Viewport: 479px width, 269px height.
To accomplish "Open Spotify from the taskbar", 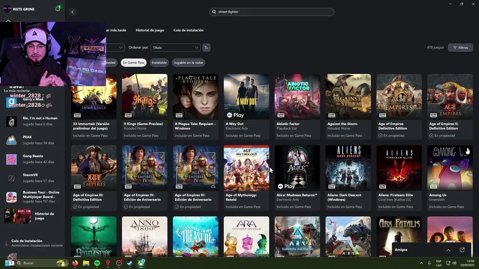I will (x=97, y=263).
